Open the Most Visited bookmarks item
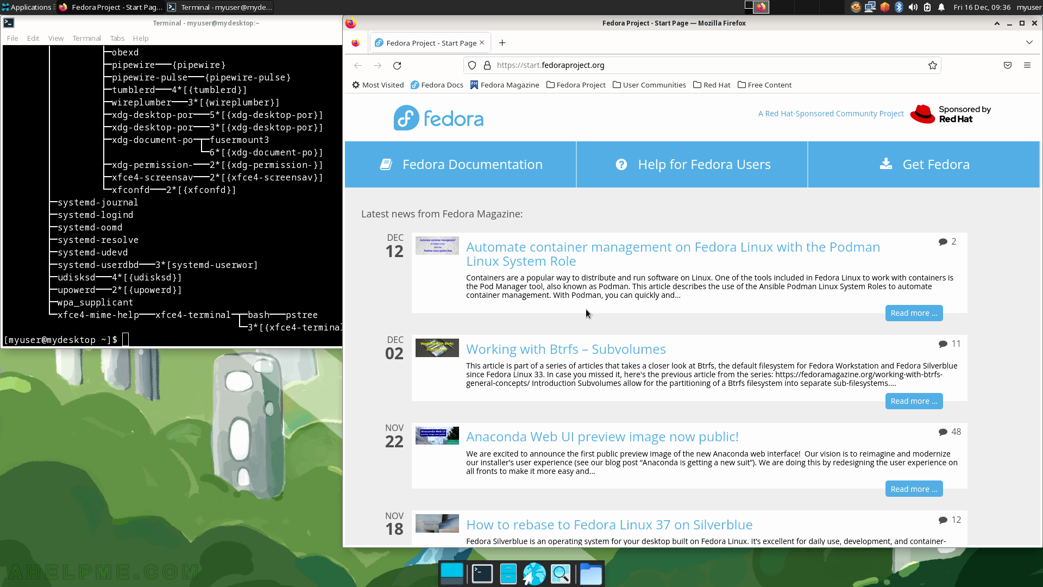Image resolution: width=1043 pixels, height=587 pixels. [378, 85]
